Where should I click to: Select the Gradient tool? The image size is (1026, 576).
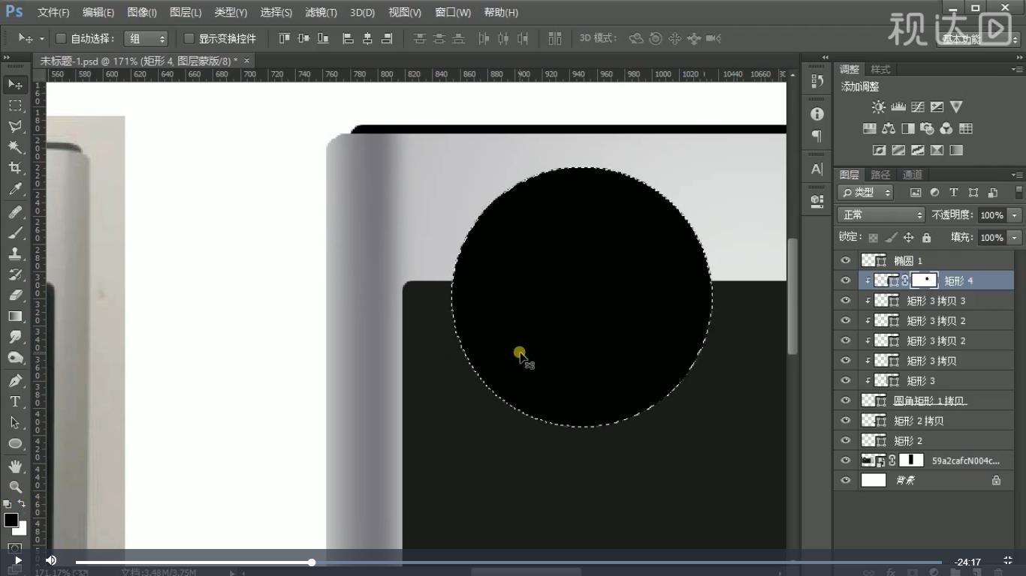pos(15,316)
